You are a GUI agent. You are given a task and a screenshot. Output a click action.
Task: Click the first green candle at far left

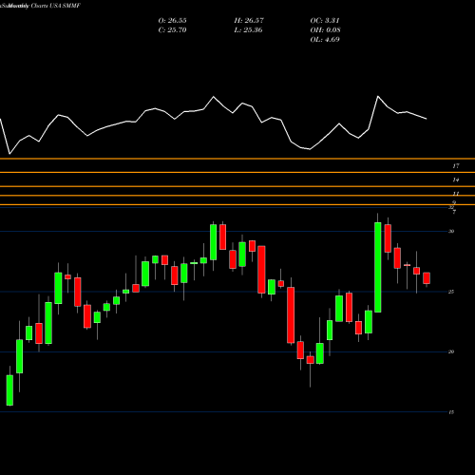pos(9,390)
